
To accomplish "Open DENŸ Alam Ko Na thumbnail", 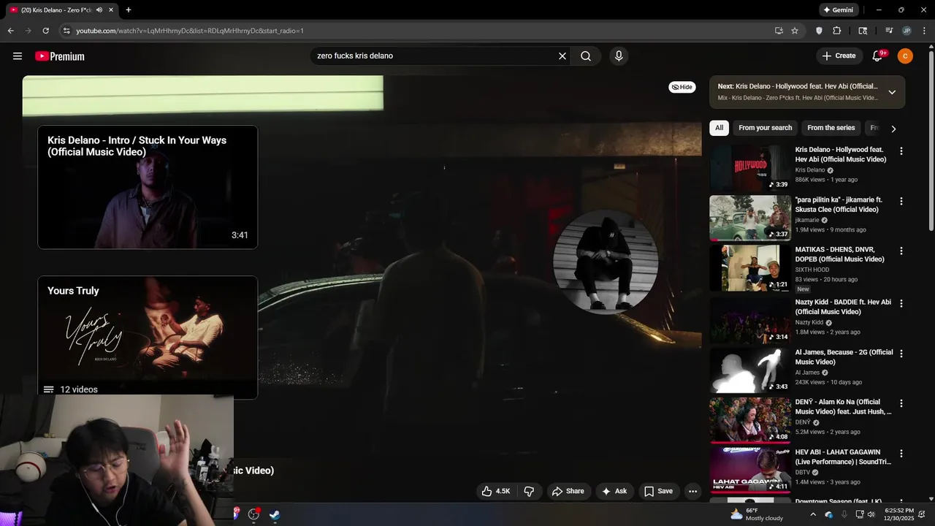I will point(750,420).
